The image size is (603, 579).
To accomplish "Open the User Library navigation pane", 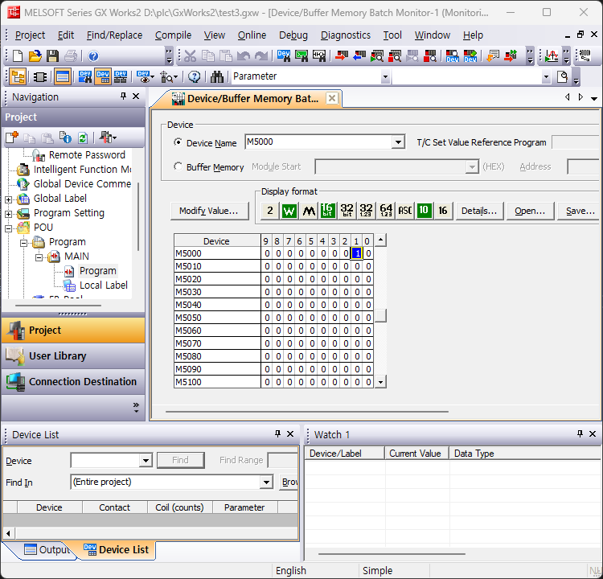I will pyautogui.click(x=73, y=356).
